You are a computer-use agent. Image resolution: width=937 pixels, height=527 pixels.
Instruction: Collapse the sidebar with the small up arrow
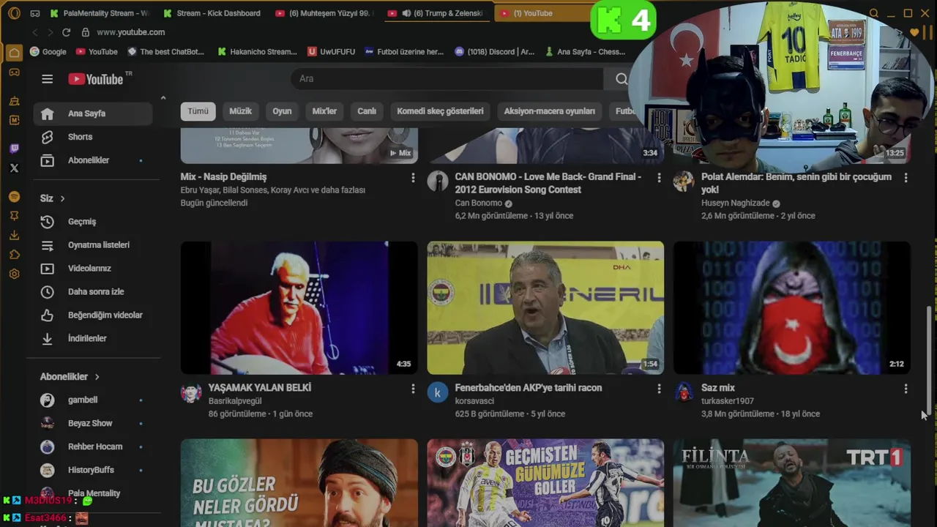(x=163, y=98)
